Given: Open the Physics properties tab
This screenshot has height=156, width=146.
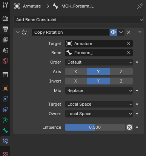Looking at the screenshot, I should (x=5, y=99).
